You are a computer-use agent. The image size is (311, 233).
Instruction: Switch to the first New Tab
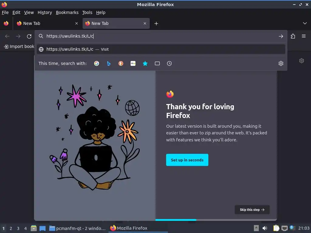tap(48, 23)
